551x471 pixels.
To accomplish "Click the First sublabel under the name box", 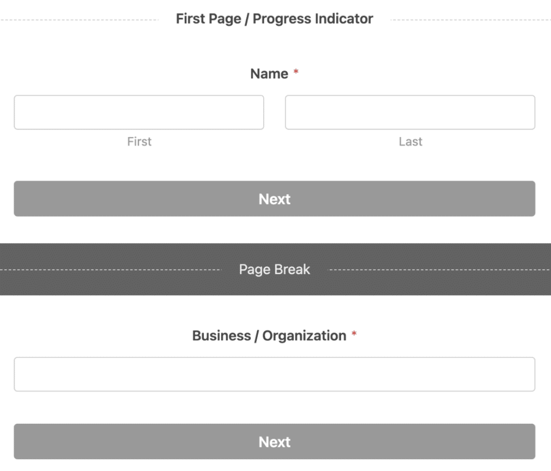I will coord(139,141).
